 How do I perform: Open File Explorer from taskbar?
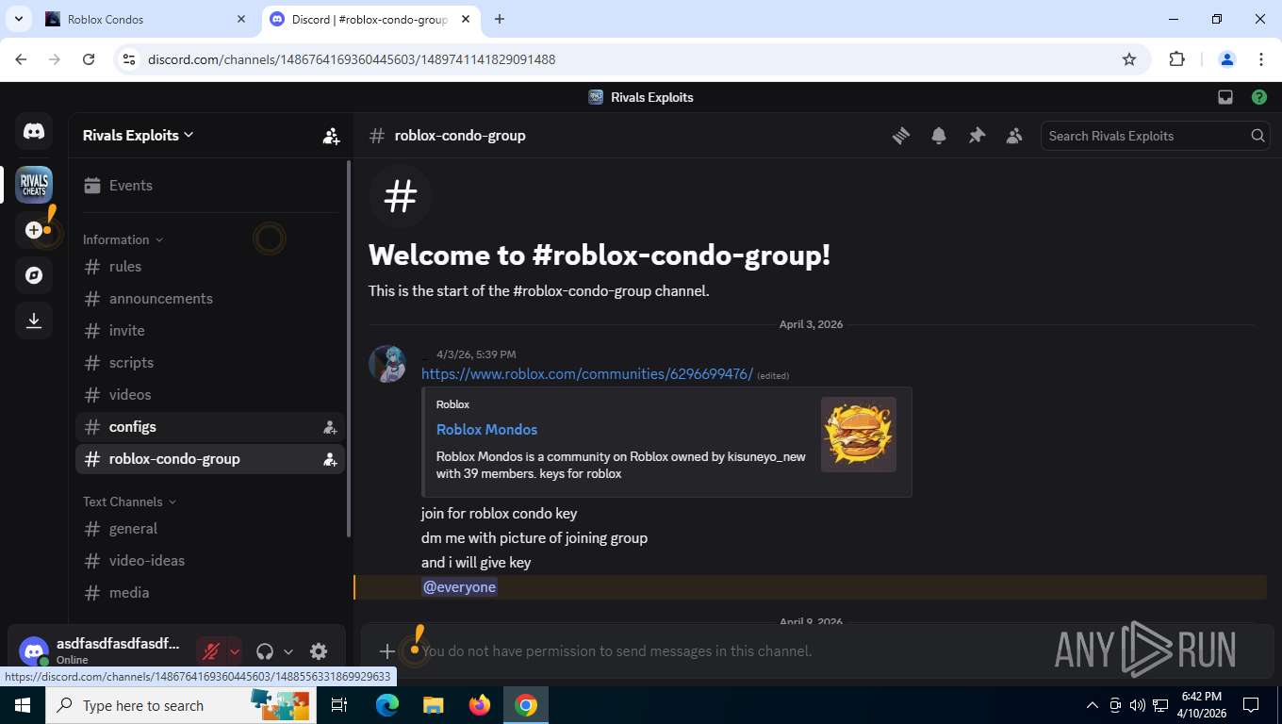(x=433, y=705)
